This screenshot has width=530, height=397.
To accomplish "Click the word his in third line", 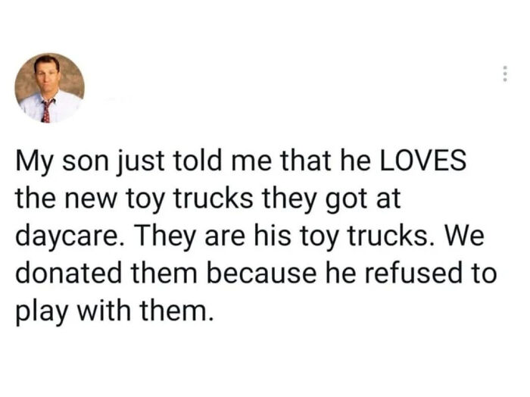I will pos(273,236).
